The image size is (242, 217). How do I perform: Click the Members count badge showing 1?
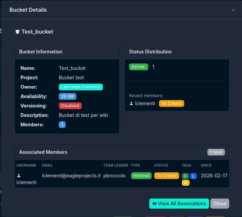[x=62, y=125]
